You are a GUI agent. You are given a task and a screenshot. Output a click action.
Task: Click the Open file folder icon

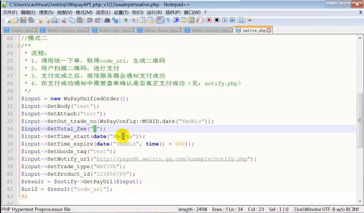coord(15,20)
